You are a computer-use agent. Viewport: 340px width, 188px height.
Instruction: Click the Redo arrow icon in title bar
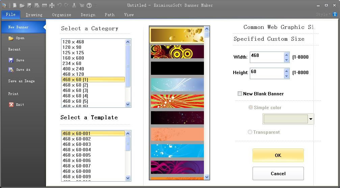click(x=67, y=5)
